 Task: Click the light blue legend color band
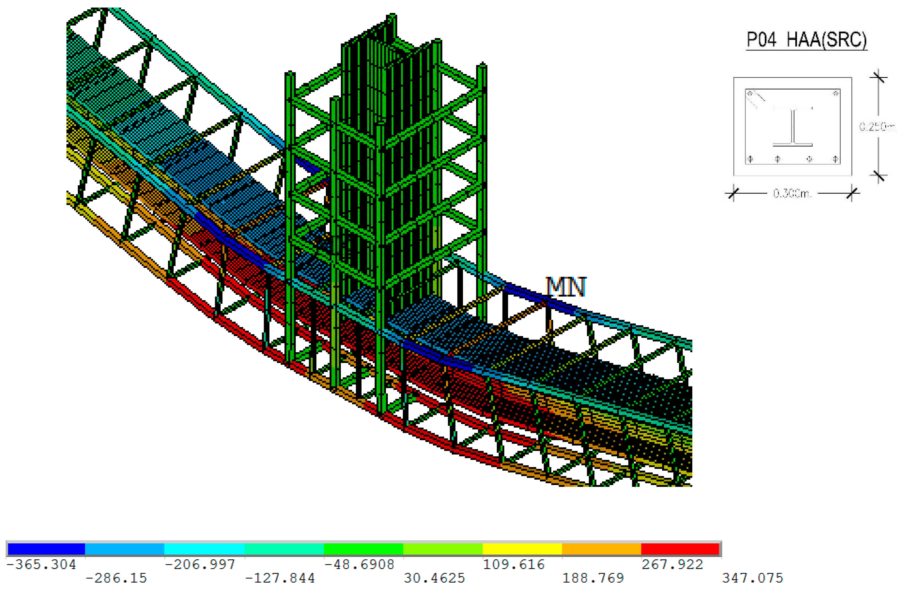pyautogui.click(x=125, y=549)
